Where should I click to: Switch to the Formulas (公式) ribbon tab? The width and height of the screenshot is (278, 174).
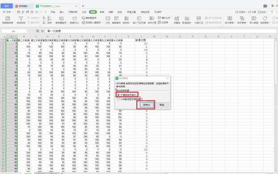pyautogui.click(x=84, y=12)
